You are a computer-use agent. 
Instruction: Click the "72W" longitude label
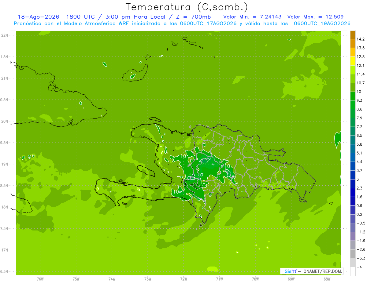click(x=183, y=279)
